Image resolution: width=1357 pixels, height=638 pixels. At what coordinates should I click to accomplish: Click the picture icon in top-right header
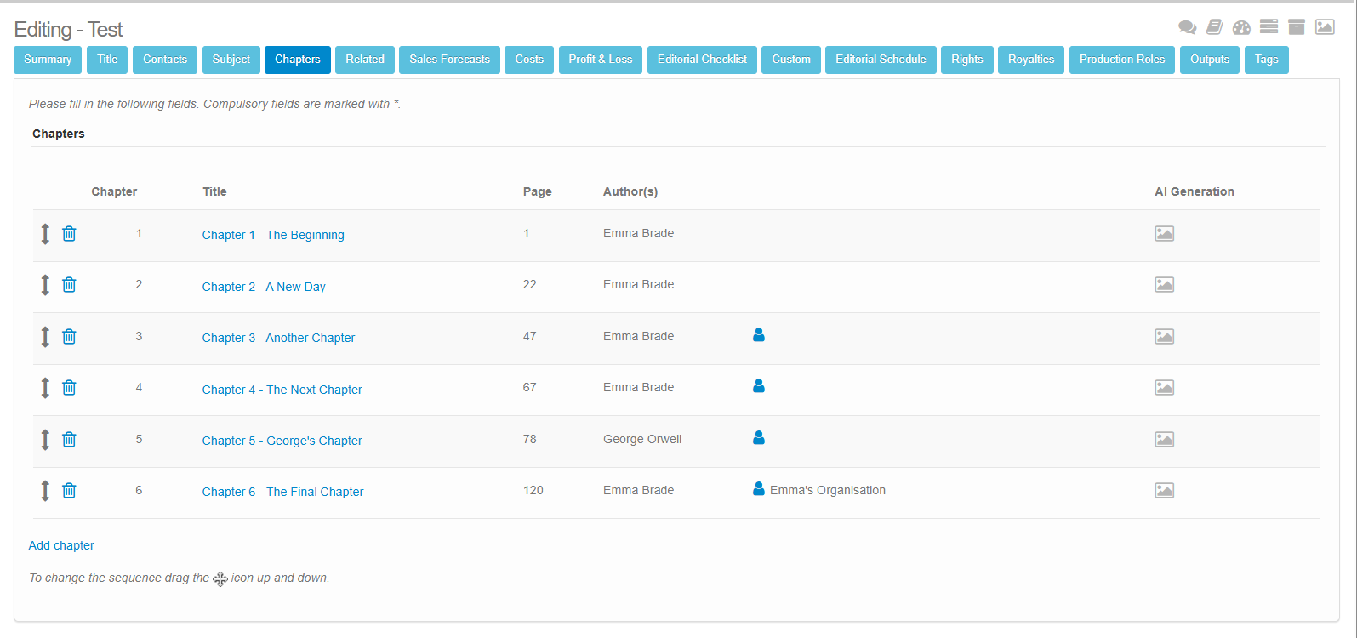[x=1325, y=27]
